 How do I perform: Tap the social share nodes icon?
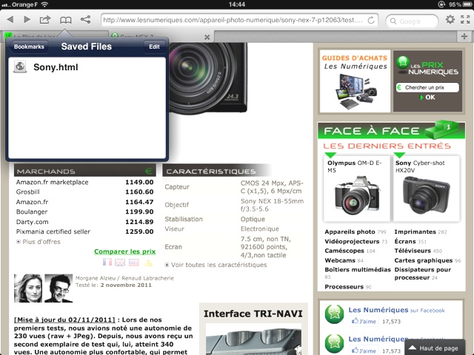point(86,20)
